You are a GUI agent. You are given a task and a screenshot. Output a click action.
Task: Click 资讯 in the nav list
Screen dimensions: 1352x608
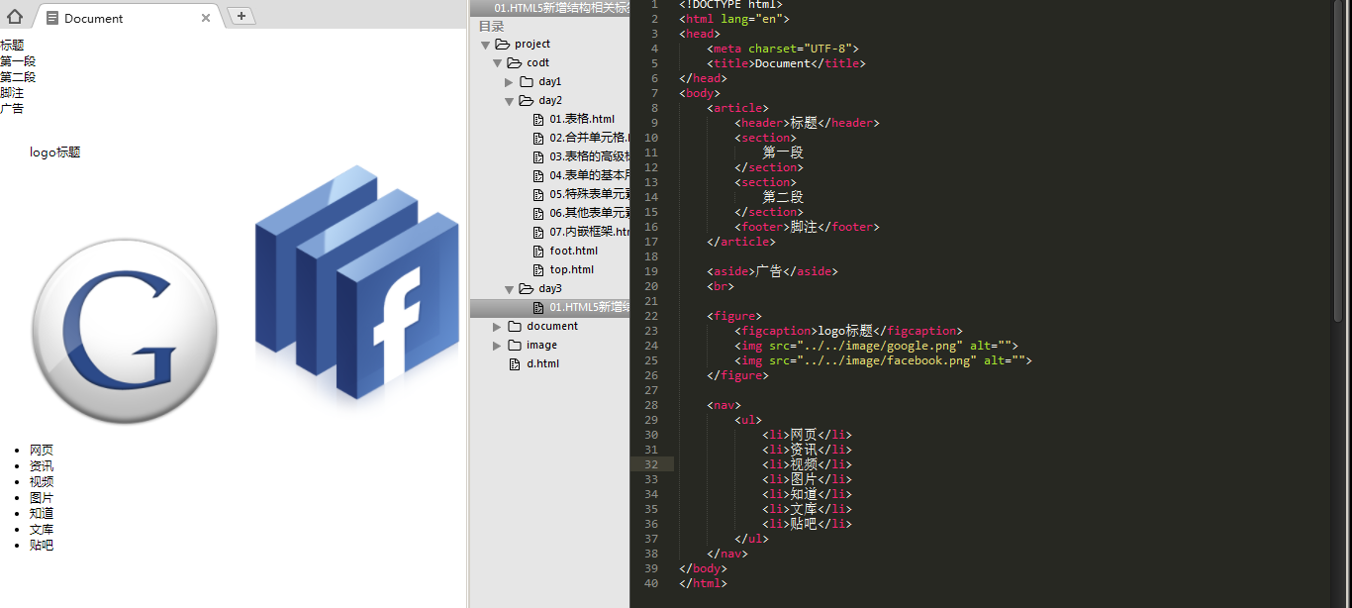(x=42, y=465)
